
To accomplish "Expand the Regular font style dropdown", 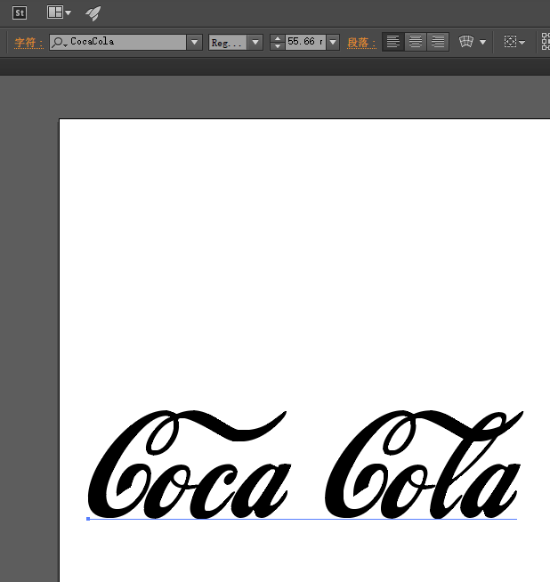I will click(x=255, y=42).
